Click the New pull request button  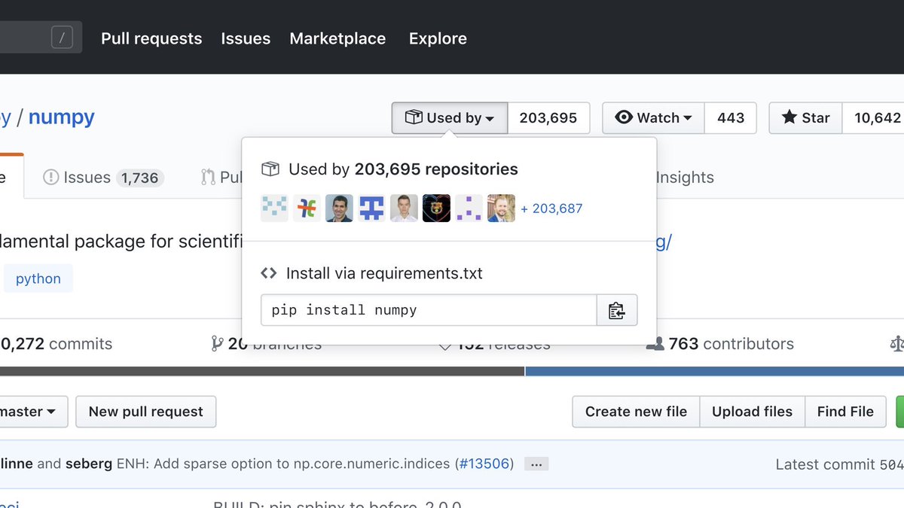(146, 412)
